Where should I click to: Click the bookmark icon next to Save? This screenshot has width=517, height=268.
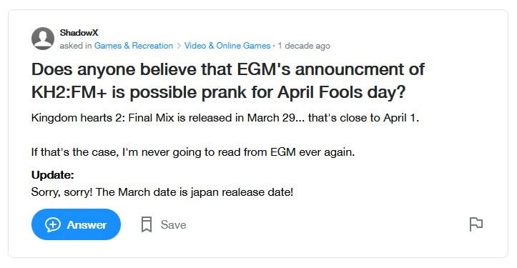point(147,224)
